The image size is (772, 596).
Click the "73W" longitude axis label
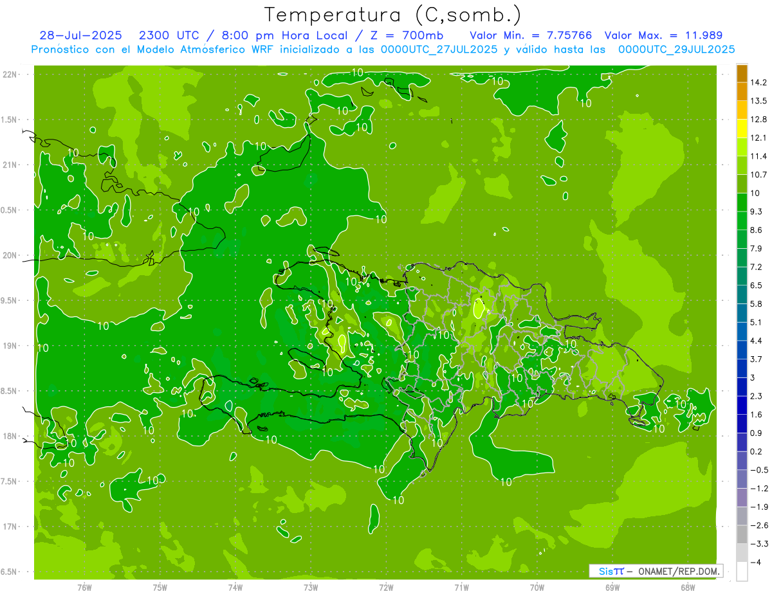(311, 588)
